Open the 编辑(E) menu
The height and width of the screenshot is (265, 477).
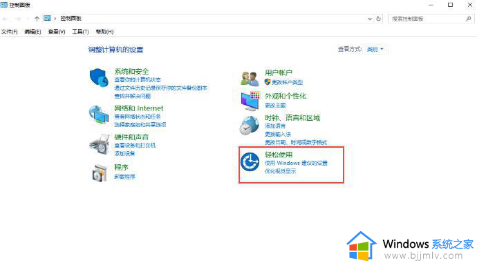[32, 32]
